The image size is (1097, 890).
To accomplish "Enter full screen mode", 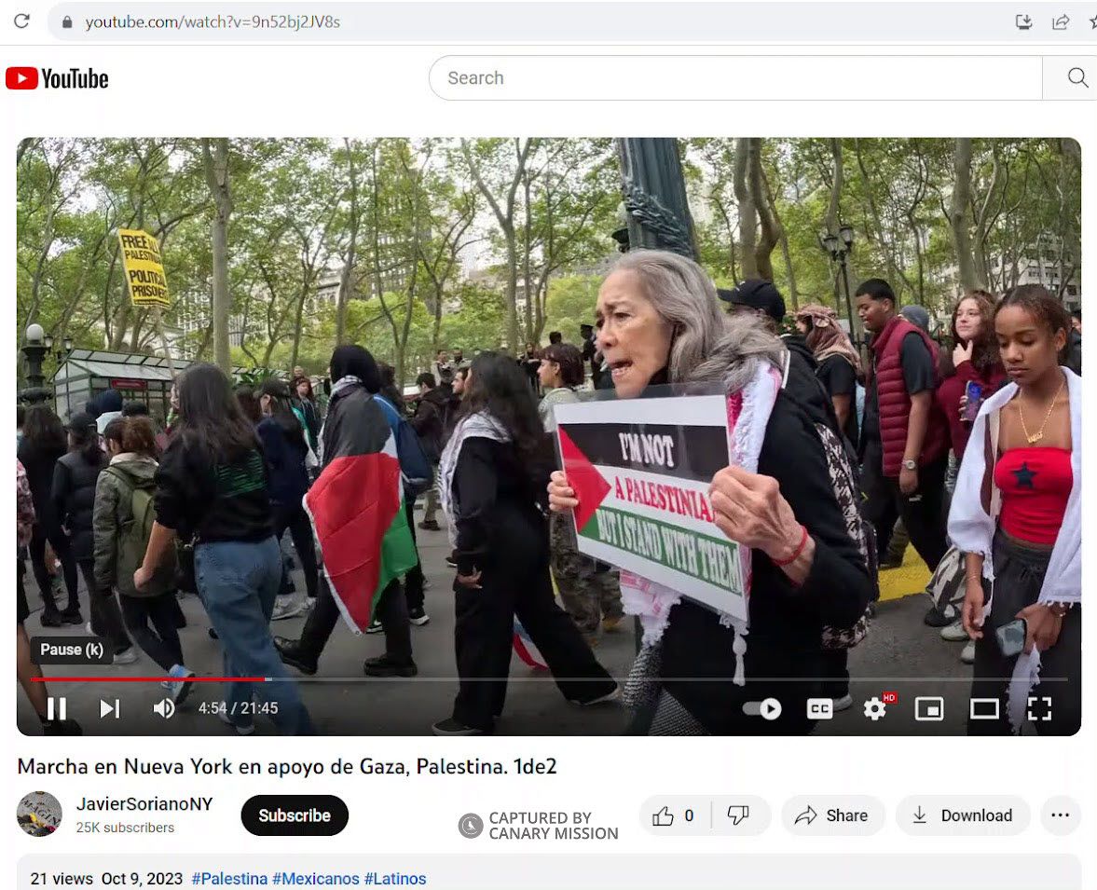I will pos(1039,709).
